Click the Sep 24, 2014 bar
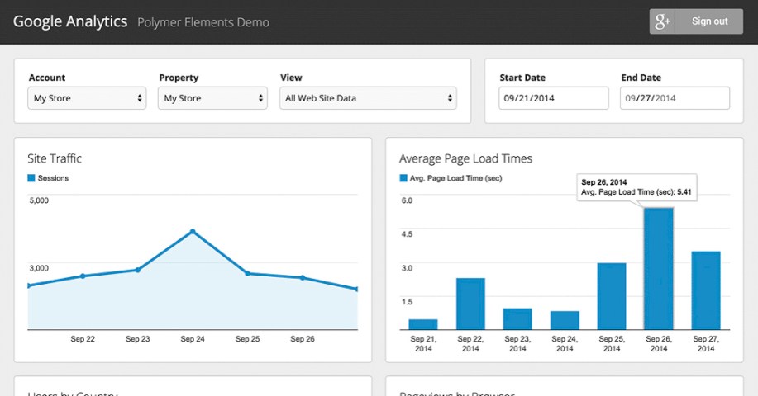The image size is (758, 396). pyautogui.click(x=565, y=320)
